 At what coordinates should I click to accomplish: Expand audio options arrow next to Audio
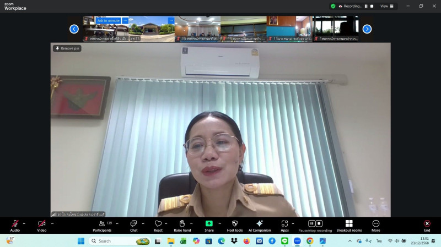[x=24, y=223]
